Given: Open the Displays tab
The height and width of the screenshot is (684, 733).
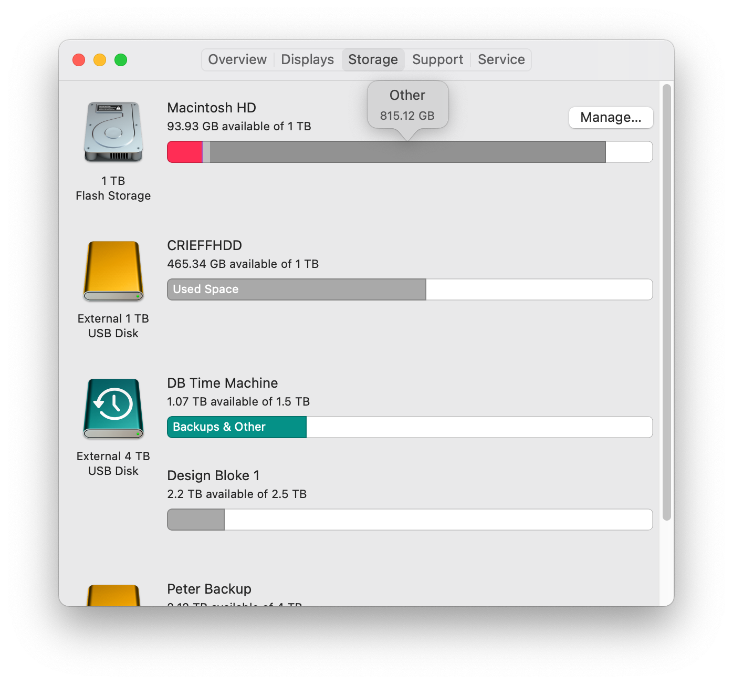Looking at the screenshot, I should point(308,59).
